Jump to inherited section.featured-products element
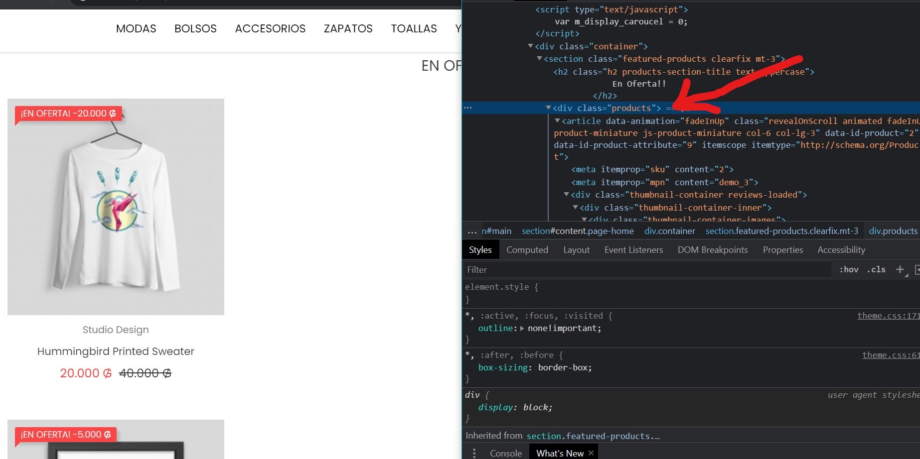920x459 pixels. [x=593, y=436]
